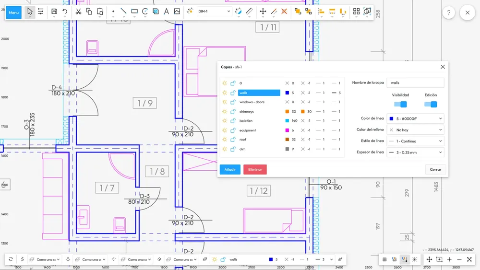
Task: Toggle grid display in bottom bar
Action: click(x=384, y=259)
